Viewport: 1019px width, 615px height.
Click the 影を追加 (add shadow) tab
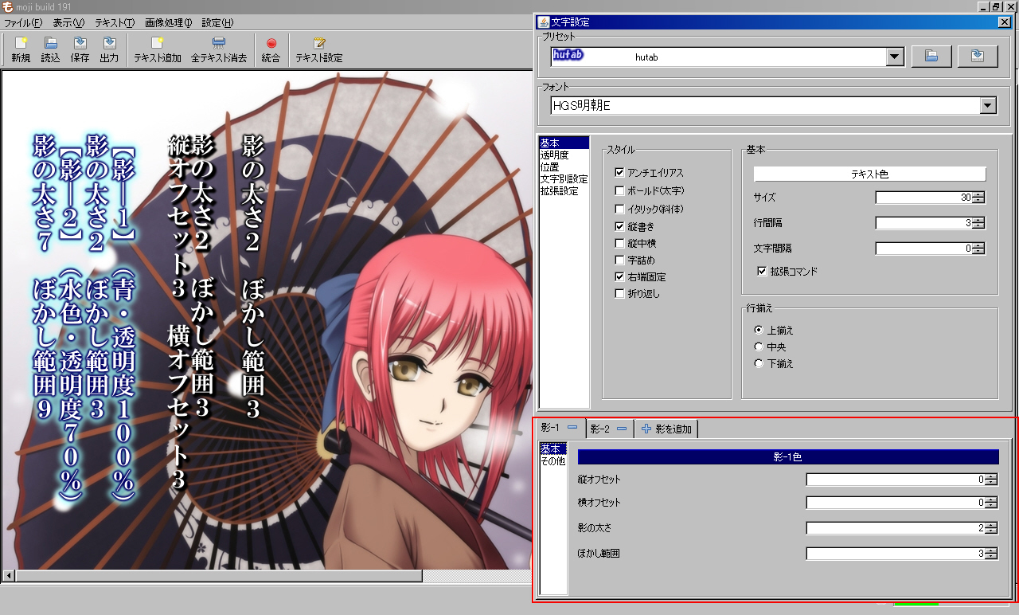tap(666, 429)
